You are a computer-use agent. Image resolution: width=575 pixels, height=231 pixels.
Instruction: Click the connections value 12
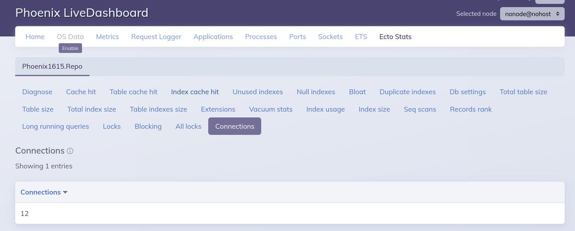25,213
